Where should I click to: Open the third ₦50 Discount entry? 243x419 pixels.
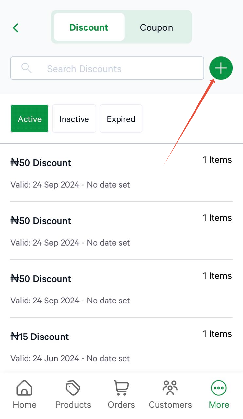click(x=41, y=279)
